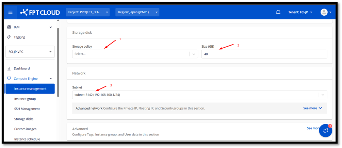Open the Project selector dropdown
This screenshot has height=148, width=342.
(87, 12)
